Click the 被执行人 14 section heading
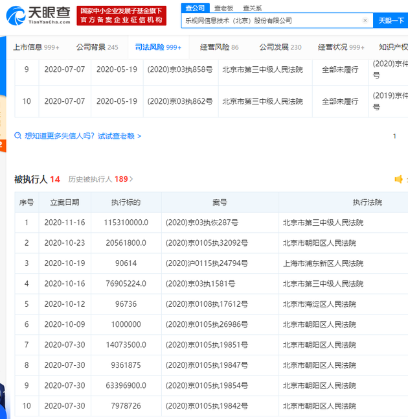Image resolution: width=408 pixels, height=419 pixels. pos(37,179)
